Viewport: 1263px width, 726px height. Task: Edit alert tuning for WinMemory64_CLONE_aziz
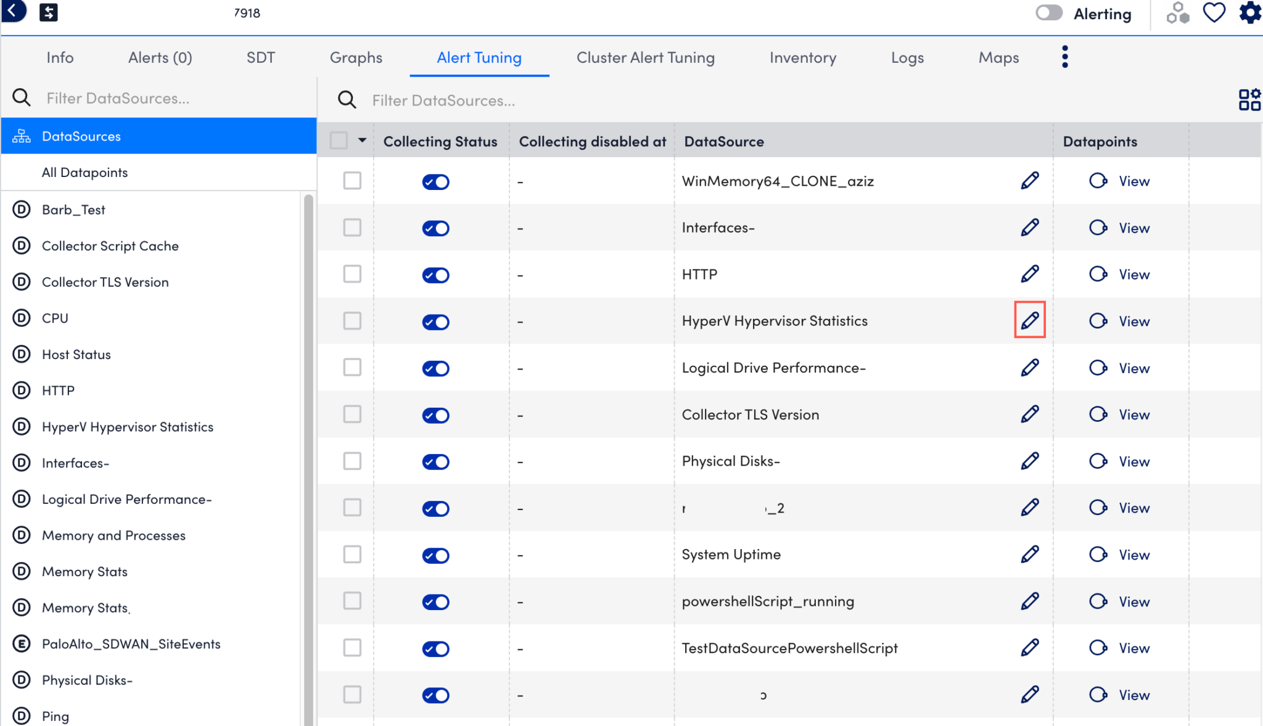[x=1029, y=180]
